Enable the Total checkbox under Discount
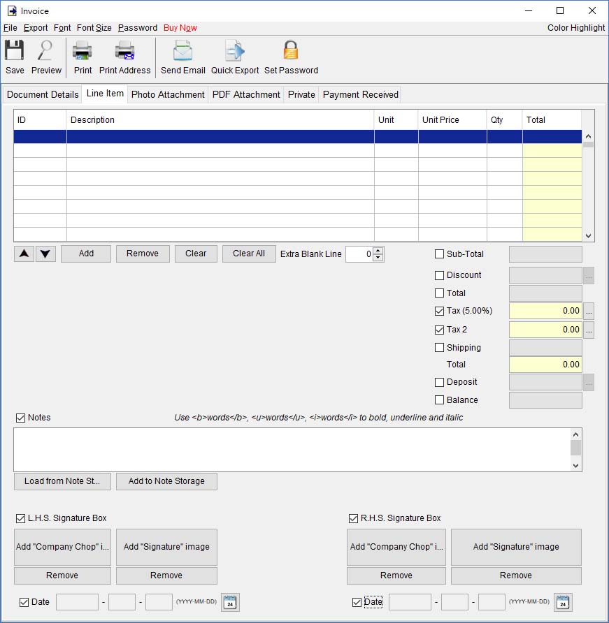 click(x=439, y=293)
